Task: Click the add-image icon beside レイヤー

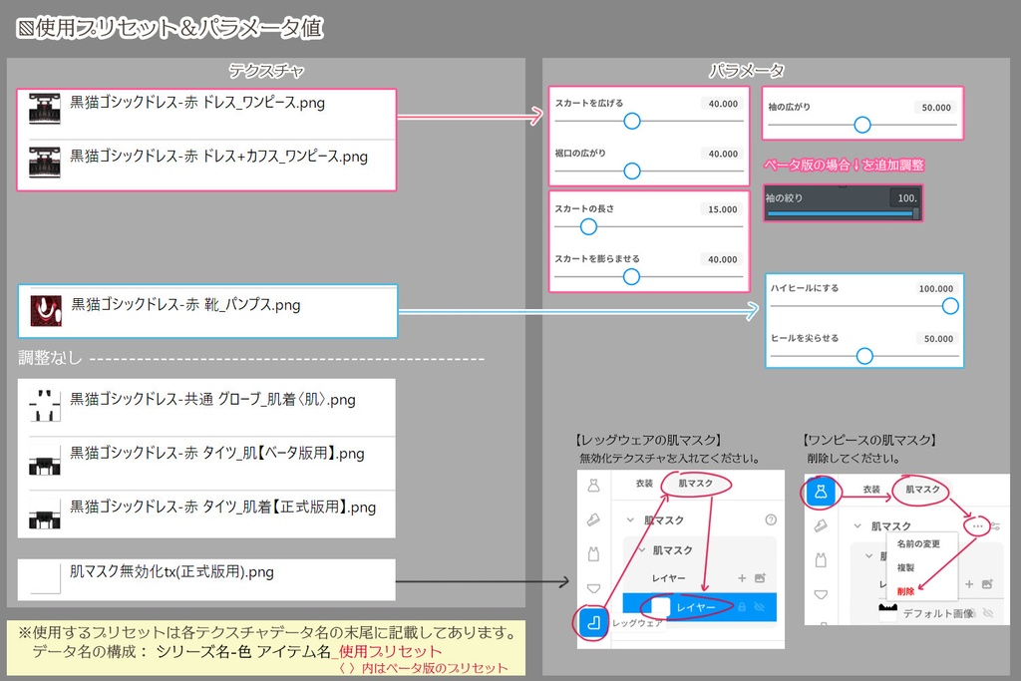Action: 760,577
